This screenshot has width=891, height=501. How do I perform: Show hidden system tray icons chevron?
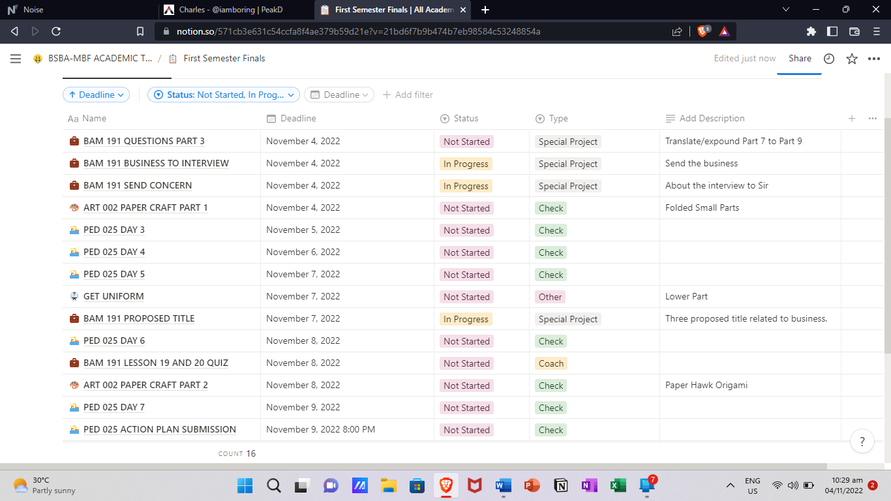click(731, 485)
